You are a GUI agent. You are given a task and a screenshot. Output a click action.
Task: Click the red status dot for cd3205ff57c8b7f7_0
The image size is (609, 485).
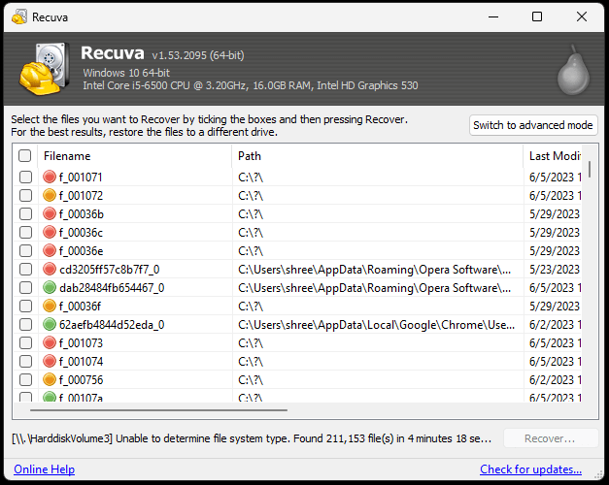50,270
